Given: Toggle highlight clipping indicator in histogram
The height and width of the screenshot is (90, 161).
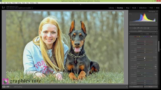Looking at the screenshot, I should 156,14.
